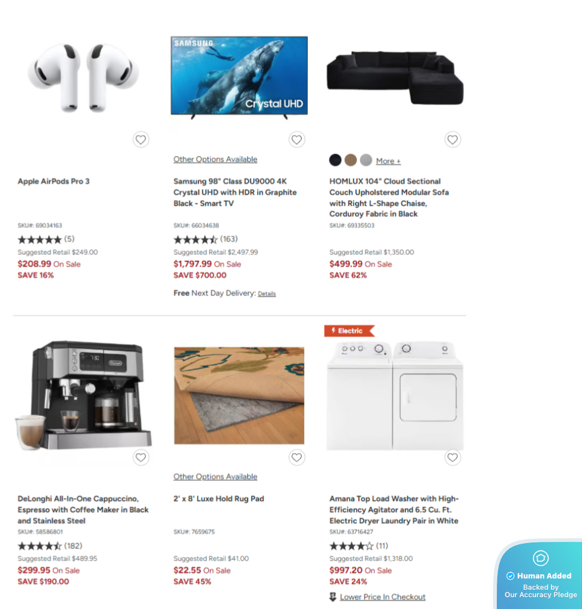Tap heart icon on DeLonghi coffee maker
582x609 pixels.
coord(141,457)
